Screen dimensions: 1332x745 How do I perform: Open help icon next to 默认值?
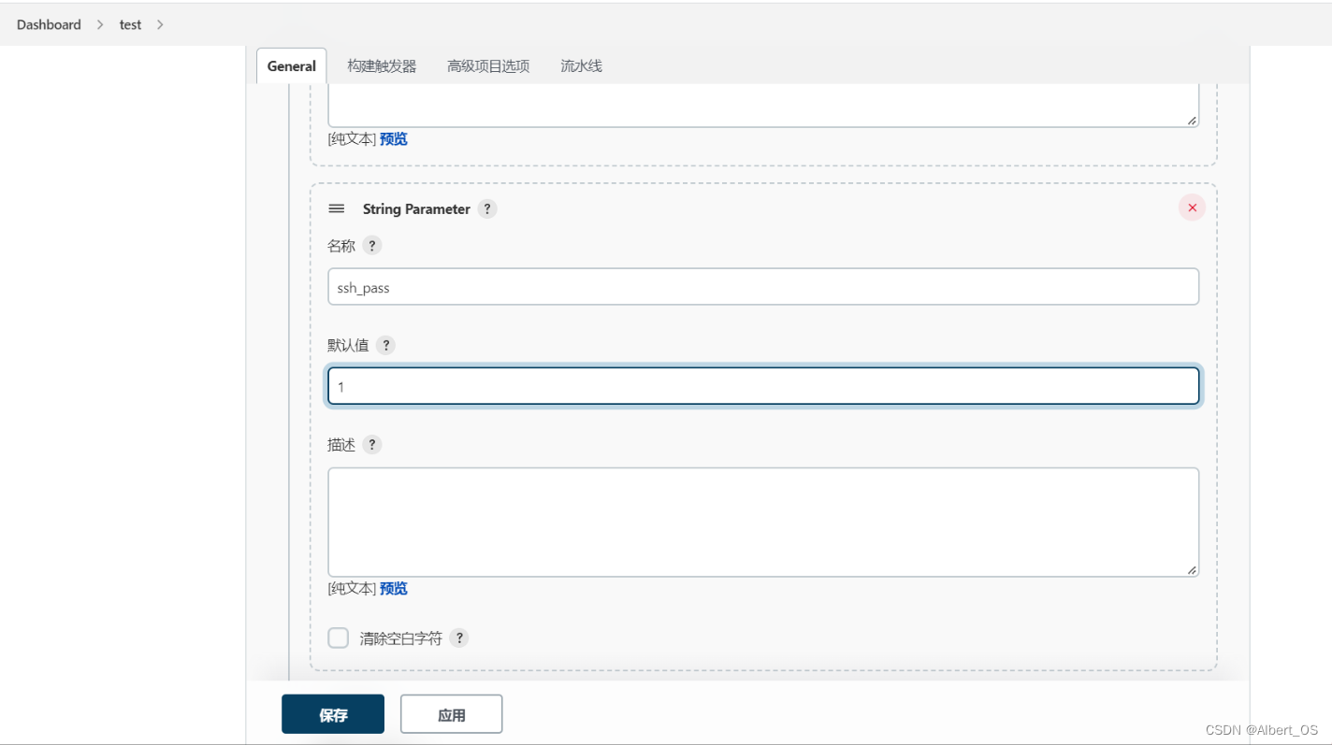coord(385,345)
